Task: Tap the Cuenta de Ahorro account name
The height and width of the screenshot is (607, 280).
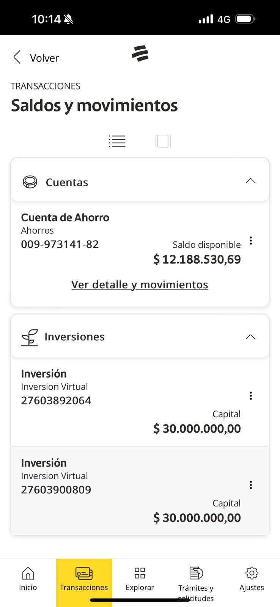Action: point(65,217)
